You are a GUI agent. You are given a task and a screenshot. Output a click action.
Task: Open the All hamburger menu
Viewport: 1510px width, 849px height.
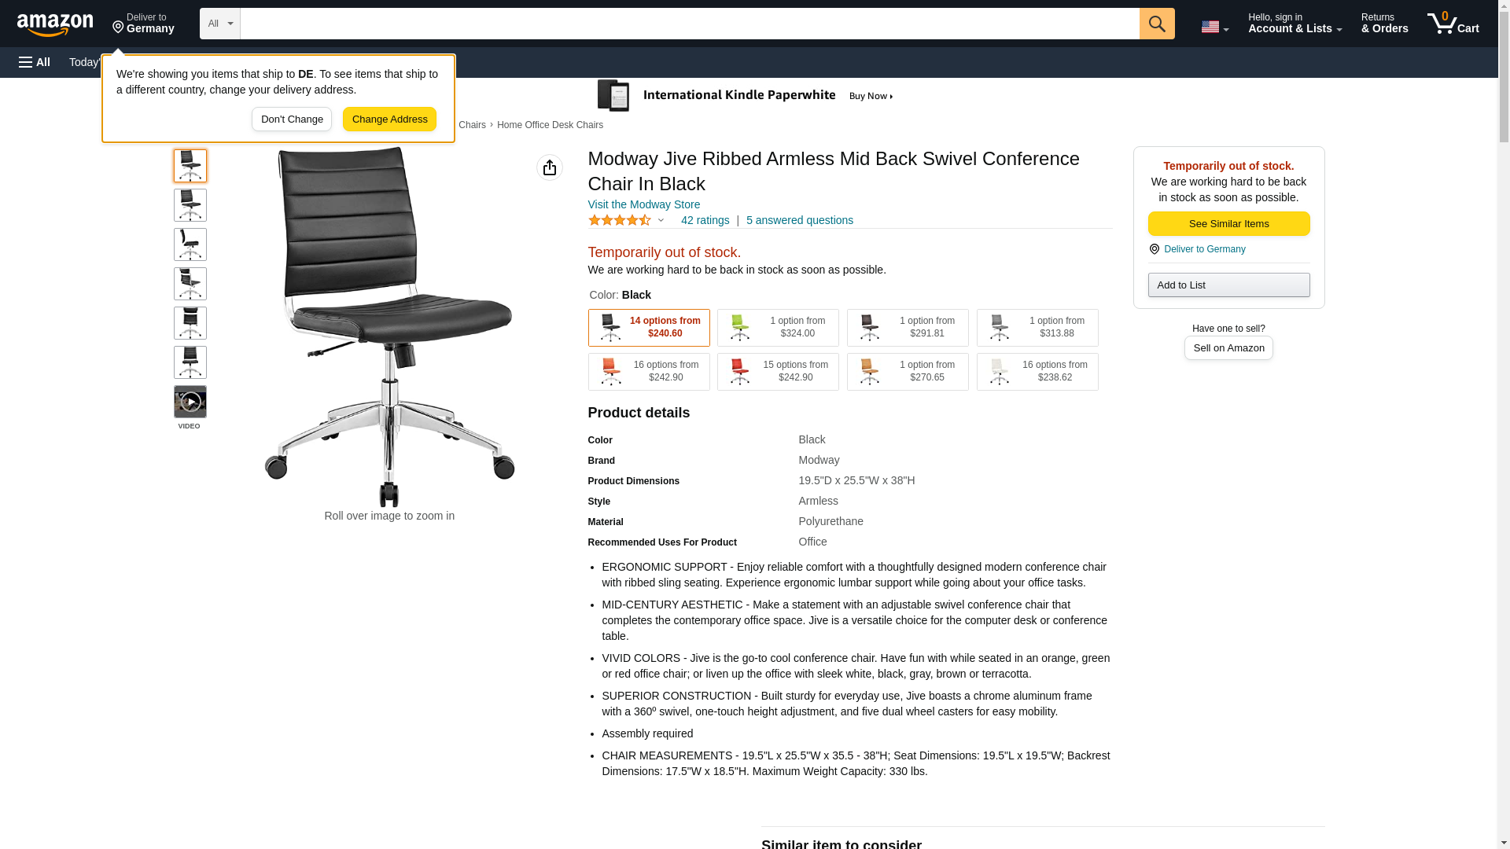coord(35,62)
